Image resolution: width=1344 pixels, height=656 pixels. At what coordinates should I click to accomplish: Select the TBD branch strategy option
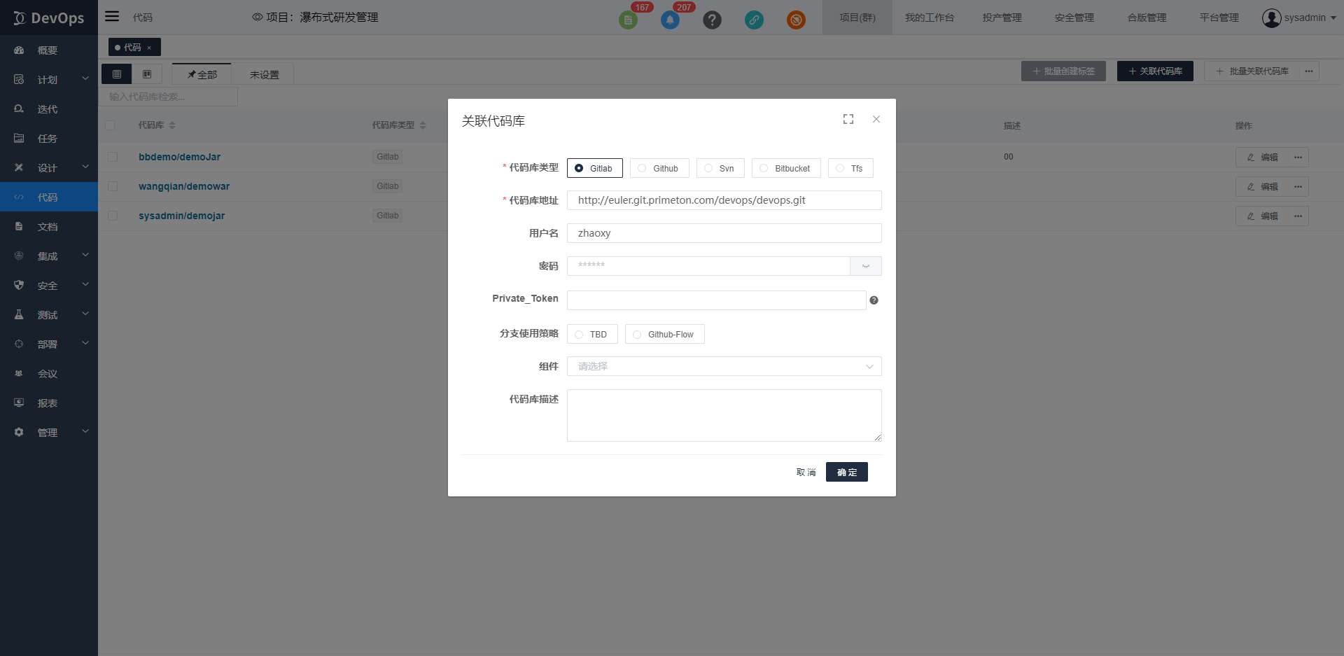591,335
